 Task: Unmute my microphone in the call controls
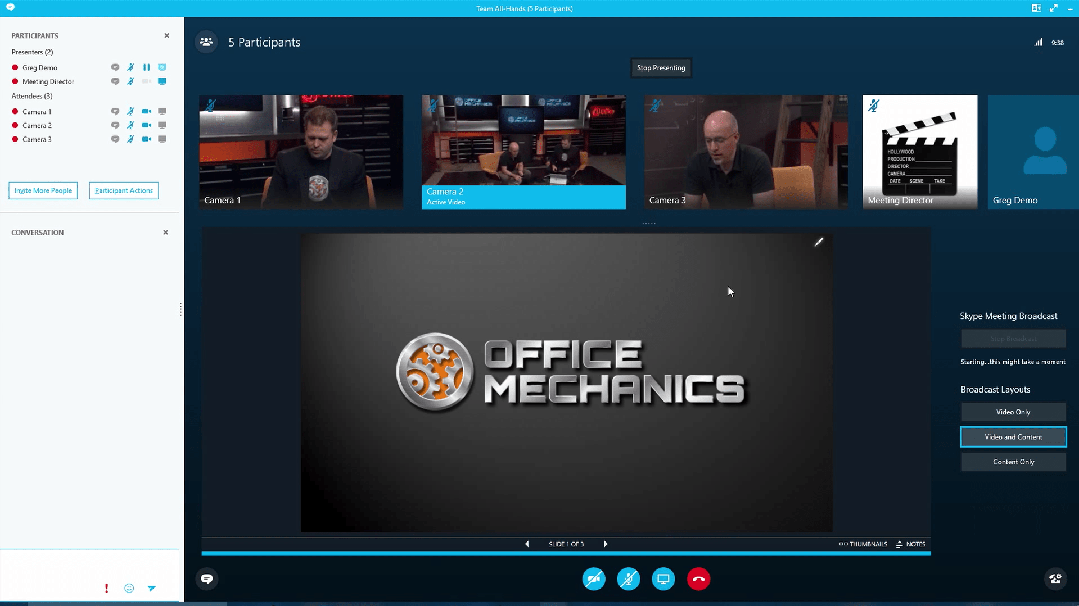pyautogui.click(x=629, y=579)
